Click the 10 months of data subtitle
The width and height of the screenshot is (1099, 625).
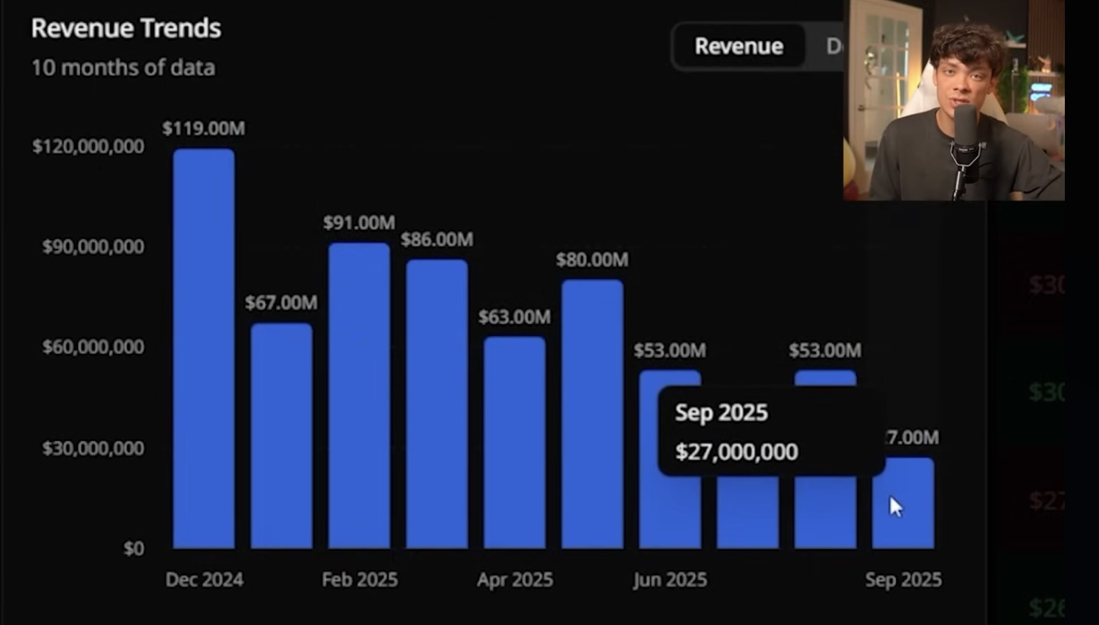point(123,68)
